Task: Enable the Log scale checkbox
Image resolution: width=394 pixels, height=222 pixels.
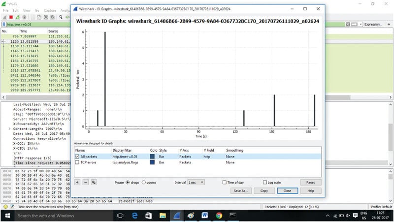Action: [264, 182]
